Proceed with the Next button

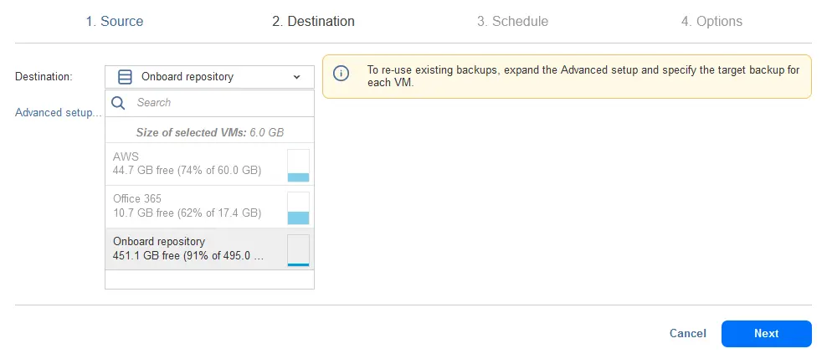click(767, 333)
